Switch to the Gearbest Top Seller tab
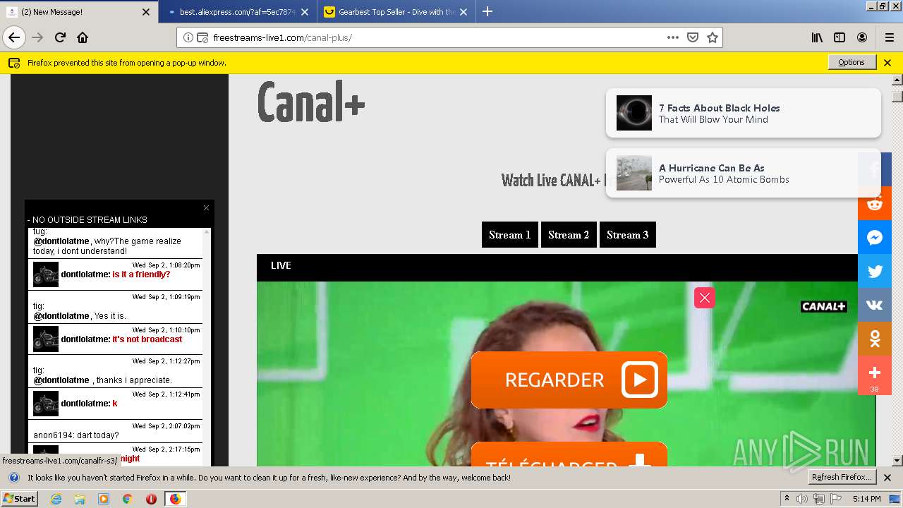 395,12
